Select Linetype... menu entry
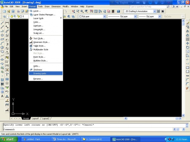The image size is (190, 142). pos(46,26)
